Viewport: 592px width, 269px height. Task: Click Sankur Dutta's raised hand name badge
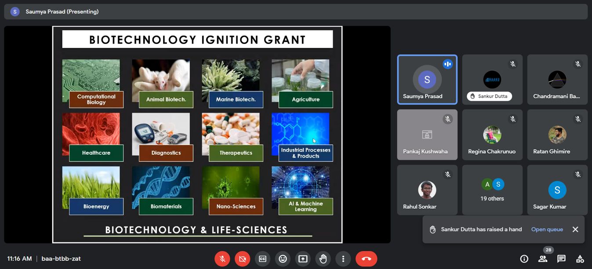(x=489, y=96)
